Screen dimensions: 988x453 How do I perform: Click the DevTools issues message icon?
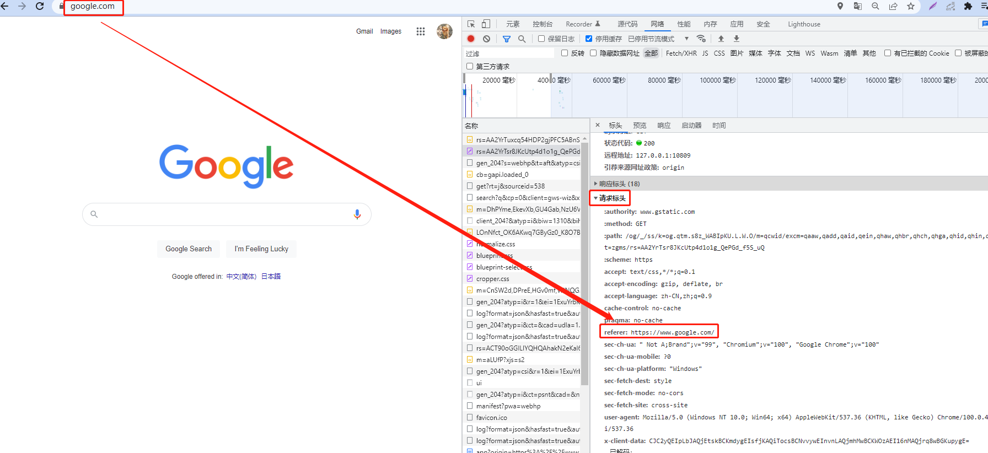click(984, 24)
